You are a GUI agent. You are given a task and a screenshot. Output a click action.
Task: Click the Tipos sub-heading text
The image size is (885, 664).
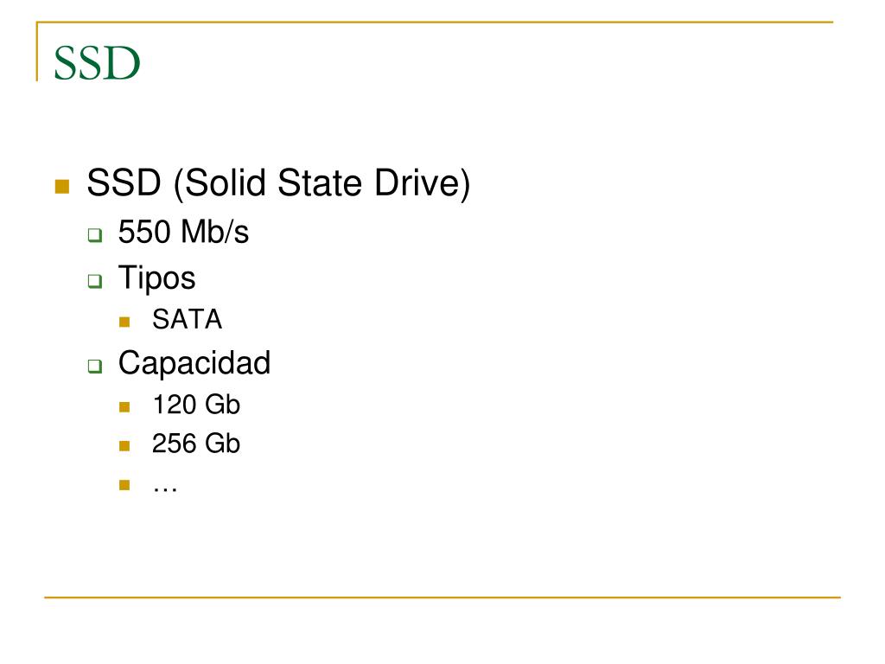[x=157, y=278]
